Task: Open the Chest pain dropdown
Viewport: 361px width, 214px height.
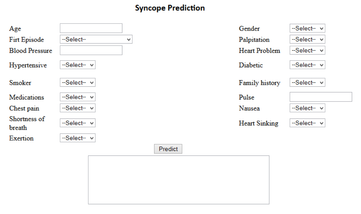Action: click(x=77, y=108)
